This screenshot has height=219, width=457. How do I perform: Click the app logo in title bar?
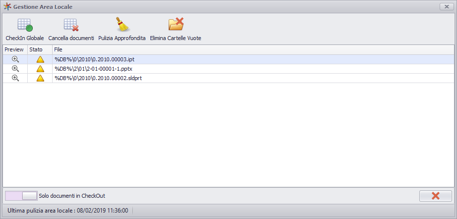click(7, 6)
